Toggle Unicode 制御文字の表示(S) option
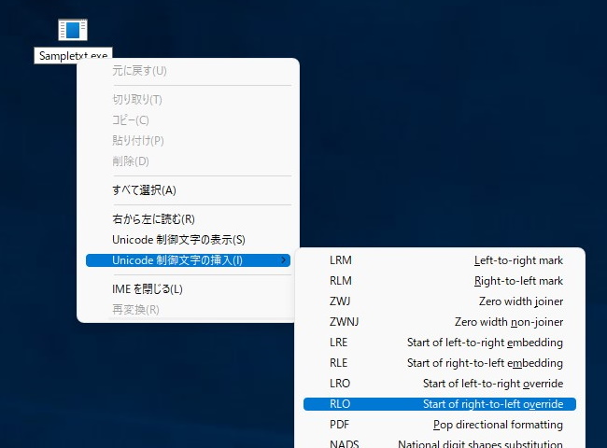 (188, 240)
